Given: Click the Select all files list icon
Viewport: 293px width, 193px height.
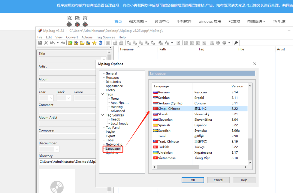Looking at the screenshot, I should (108, 43).
